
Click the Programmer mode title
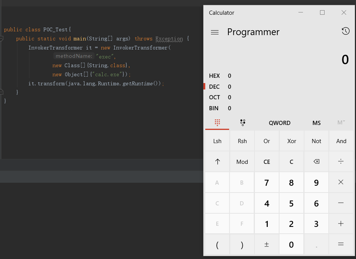click(253, 32)
